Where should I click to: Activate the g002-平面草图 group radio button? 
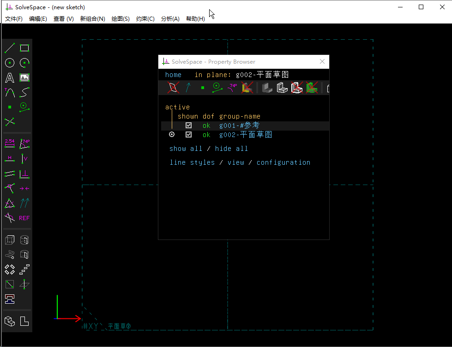pyautogui.click(x=172, y=135)
